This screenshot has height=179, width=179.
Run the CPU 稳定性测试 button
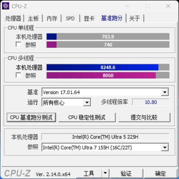(x=87, y=117)
